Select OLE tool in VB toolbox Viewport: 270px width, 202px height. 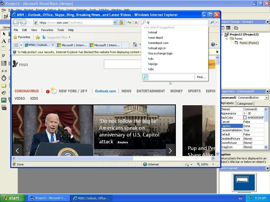pyautogui.click(x=4, y=108)
